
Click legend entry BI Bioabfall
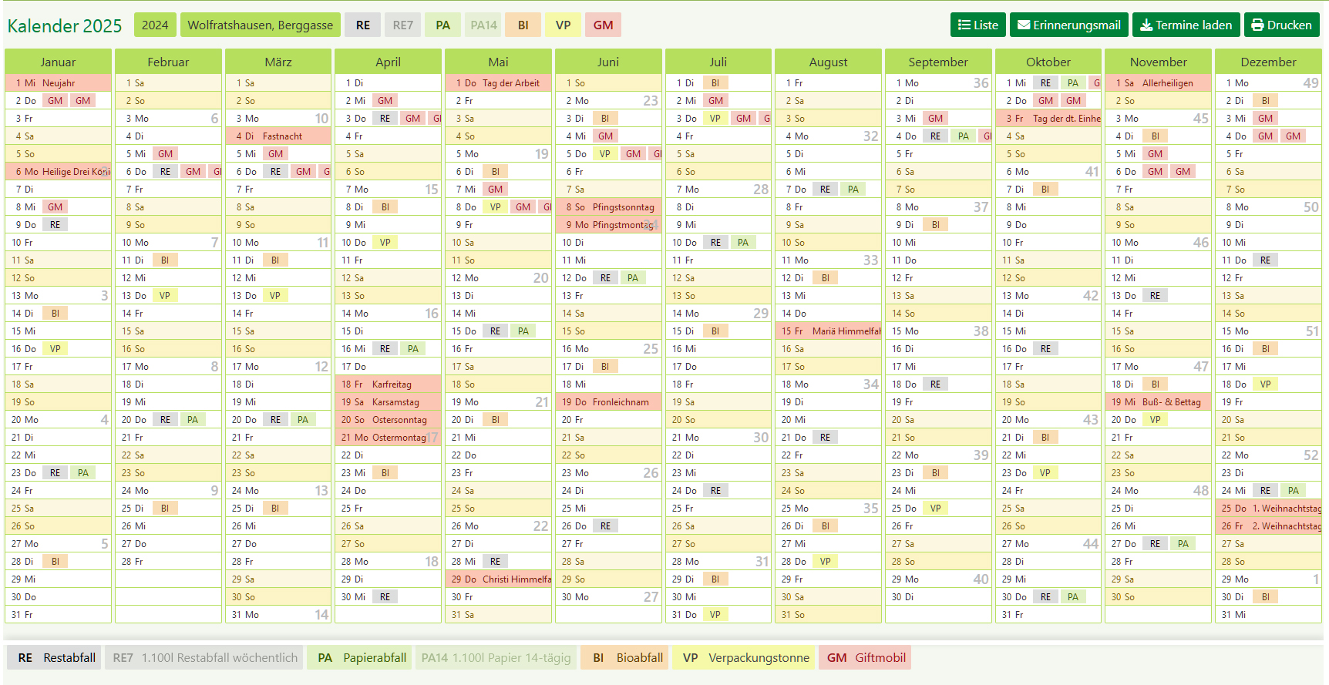coord(624,657)
